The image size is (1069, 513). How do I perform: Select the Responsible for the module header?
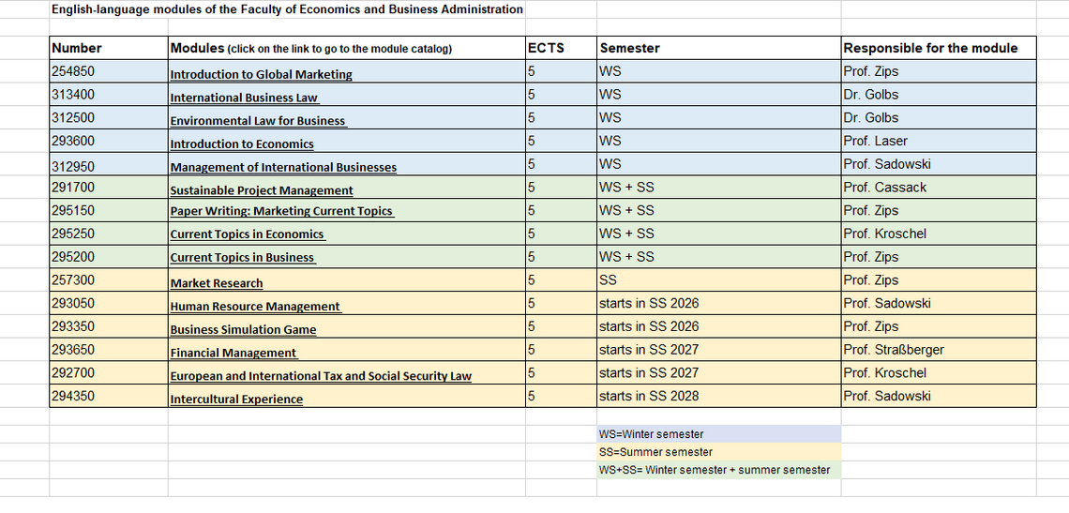pyautogui.click(x=939, y=49)
